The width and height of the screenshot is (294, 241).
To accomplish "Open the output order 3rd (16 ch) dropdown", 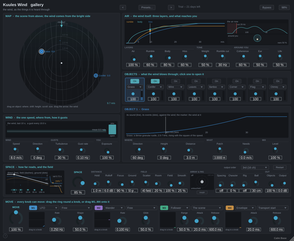I will pyautogui.click(x=255, y=167).
